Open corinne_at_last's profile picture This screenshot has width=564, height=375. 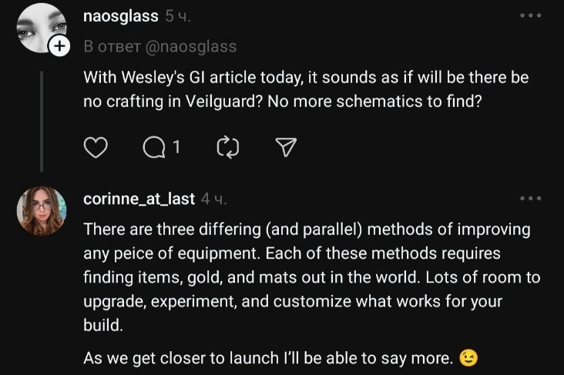click(42, 210)
